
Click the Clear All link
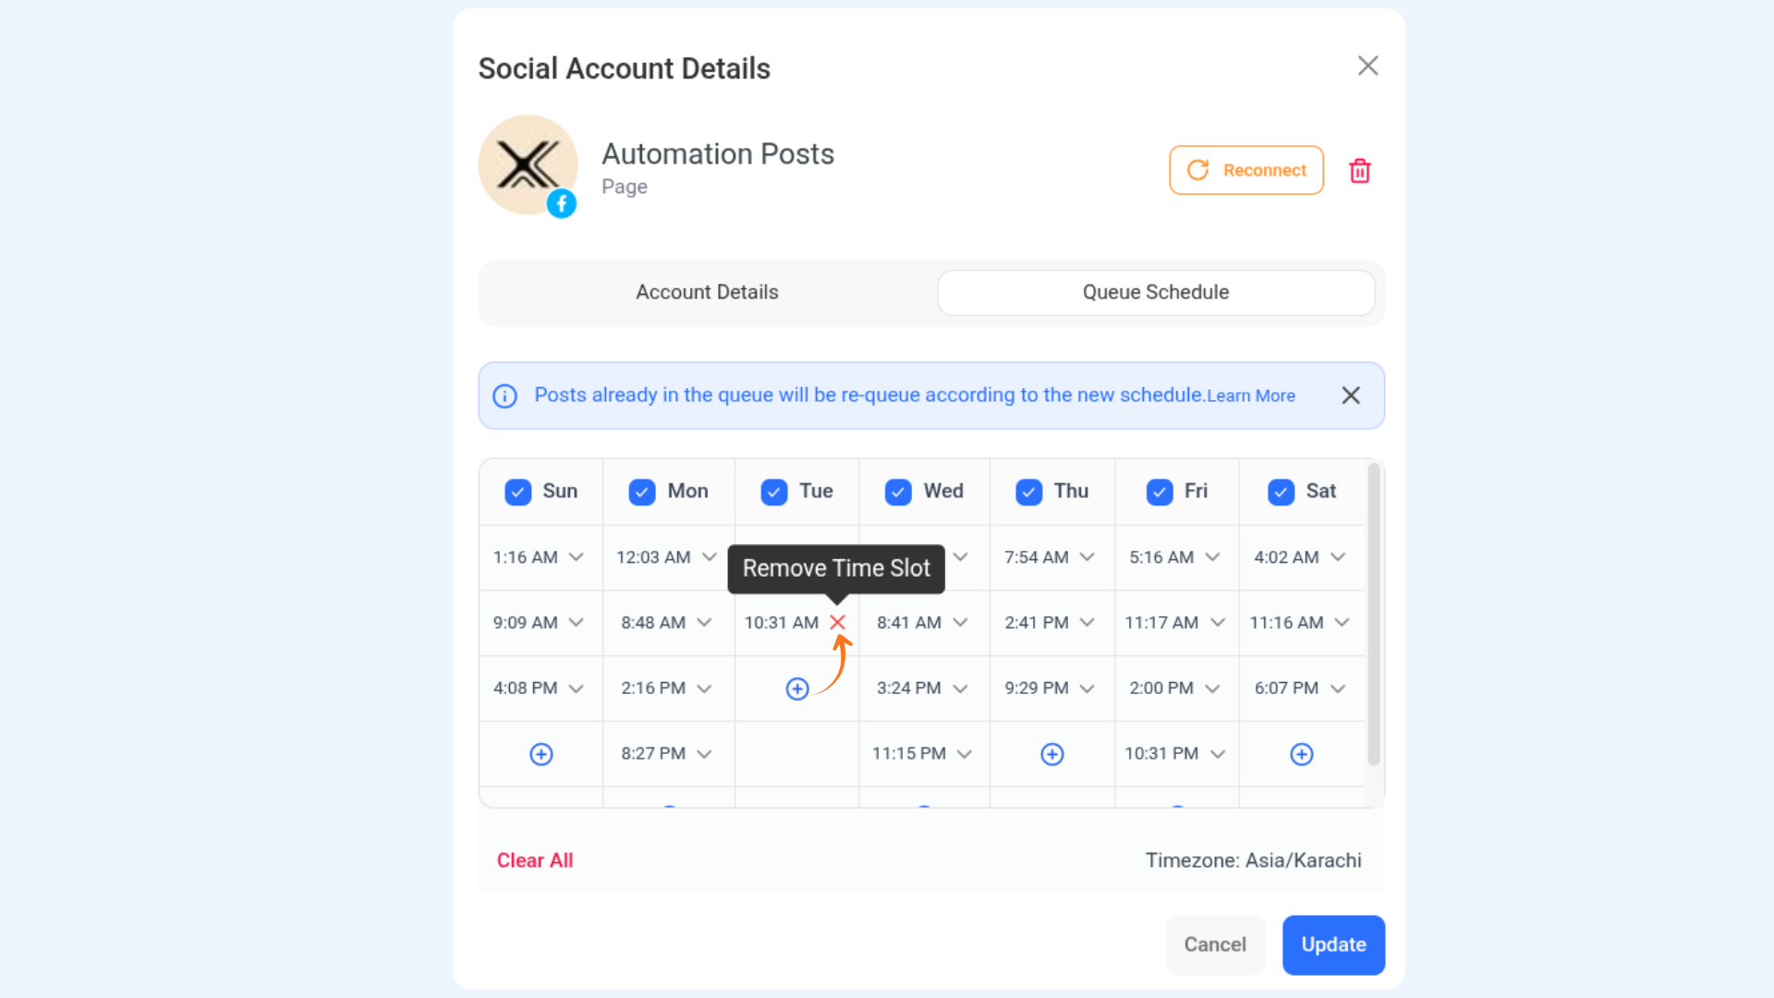(535, 860)
